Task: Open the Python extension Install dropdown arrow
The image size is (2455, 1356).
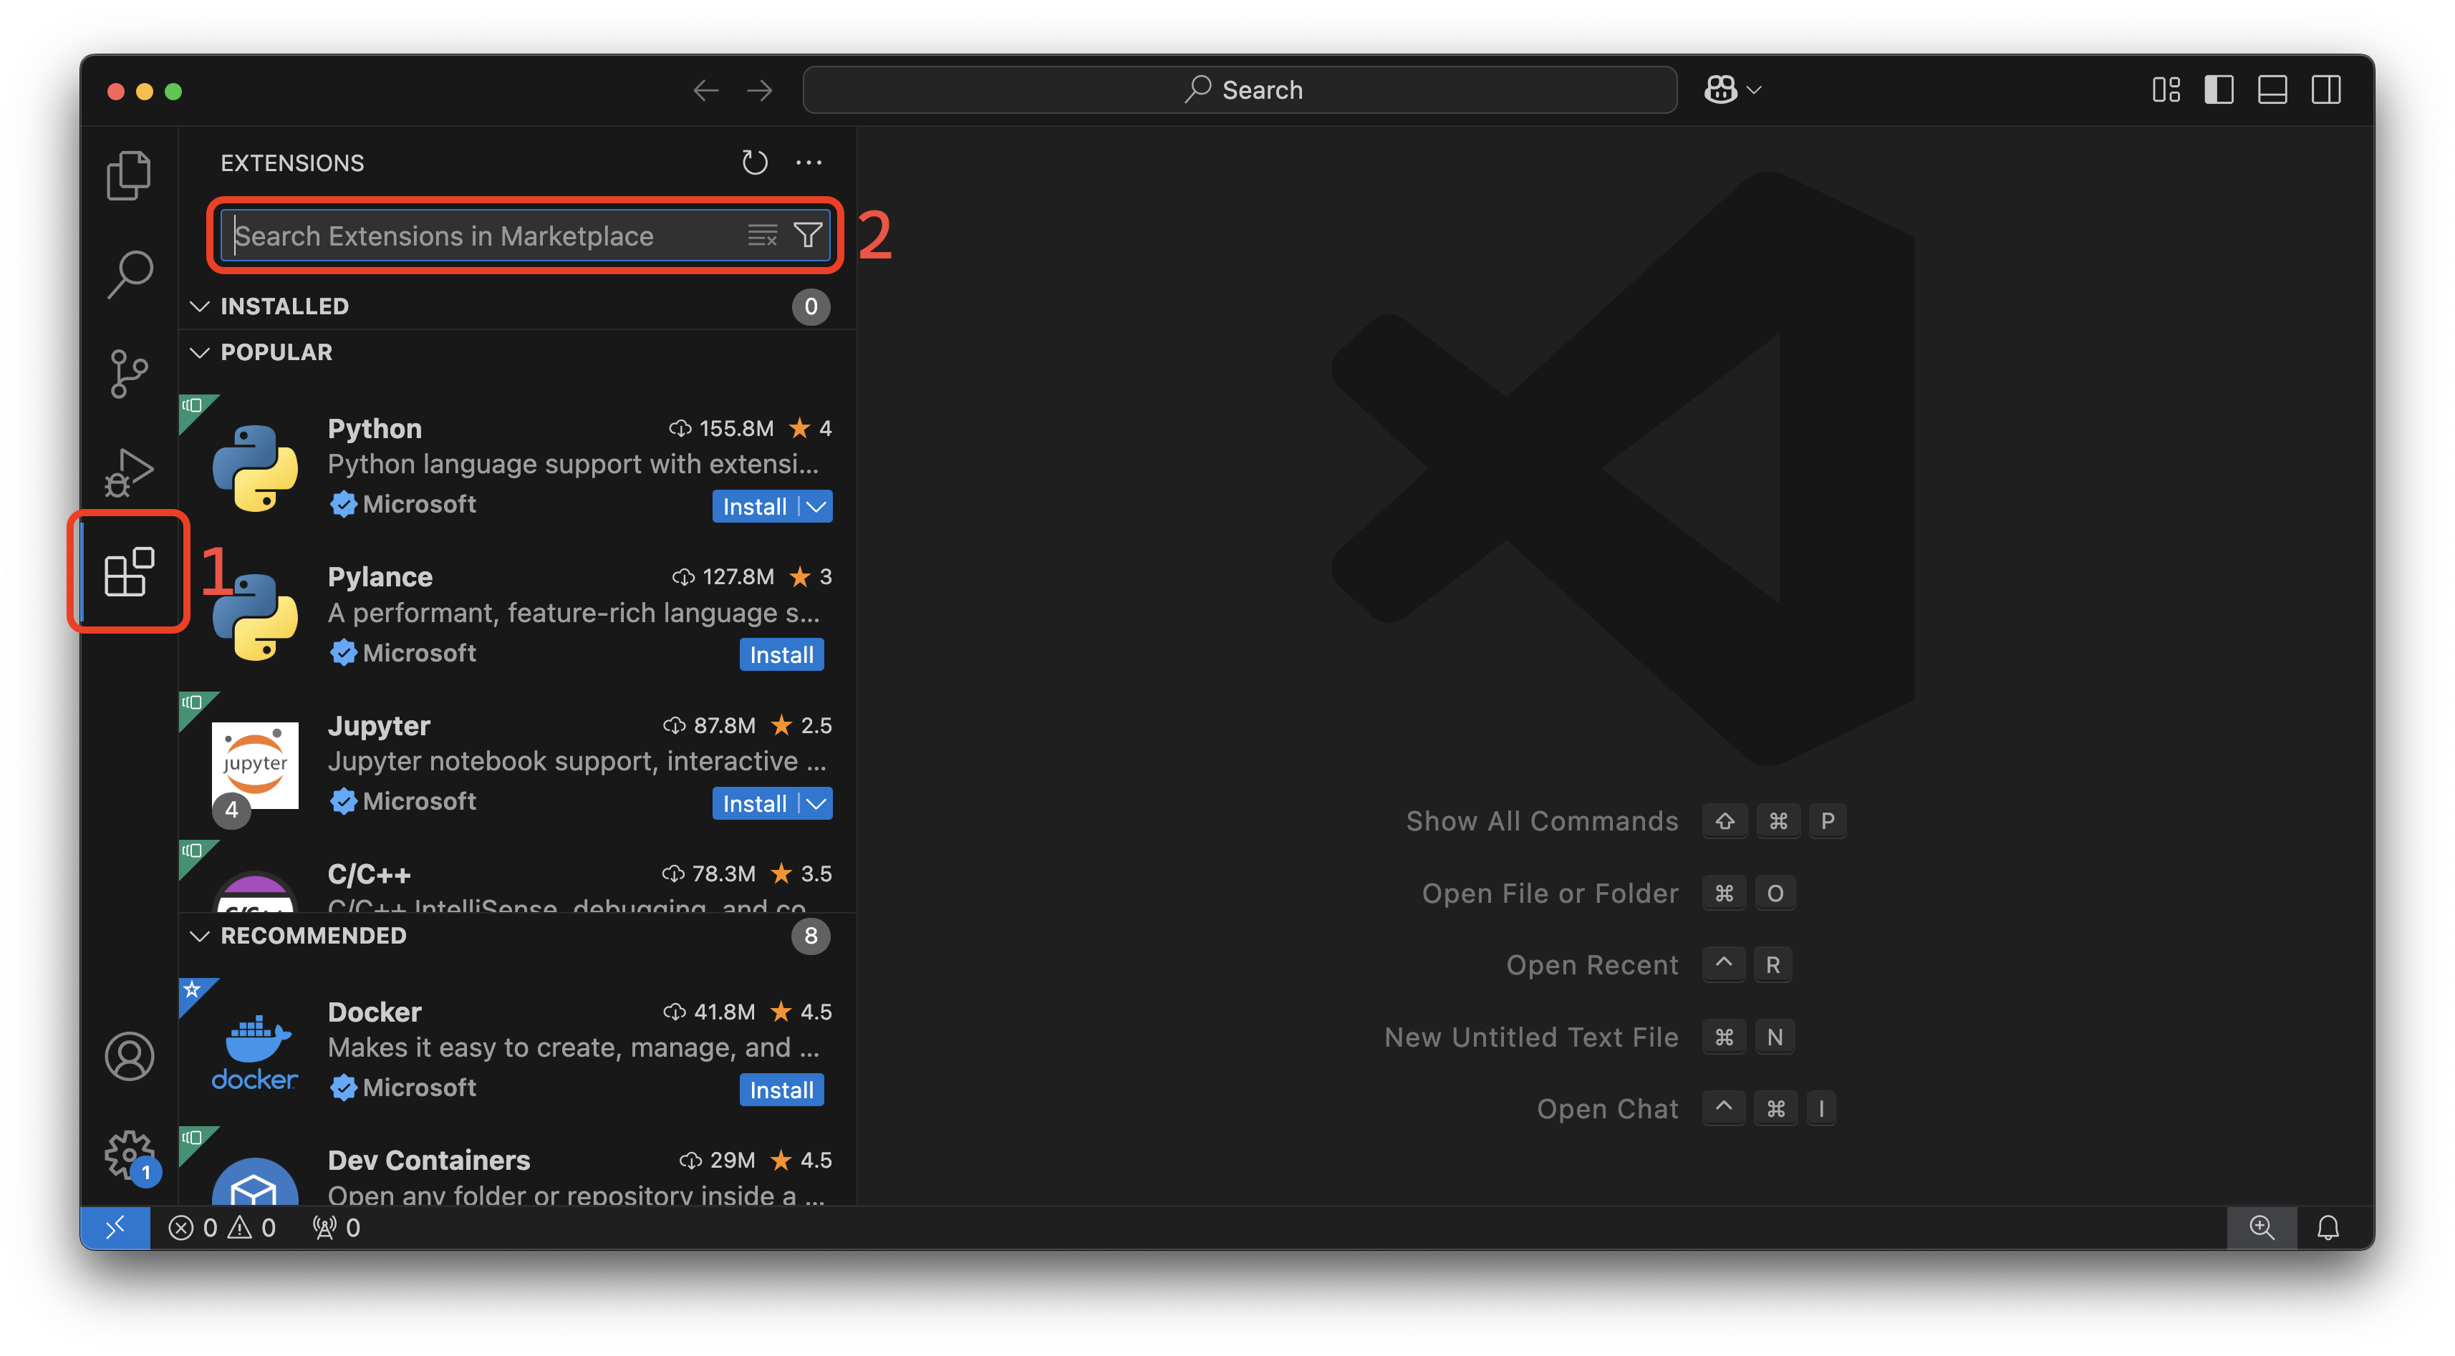Action: (815, 506)
